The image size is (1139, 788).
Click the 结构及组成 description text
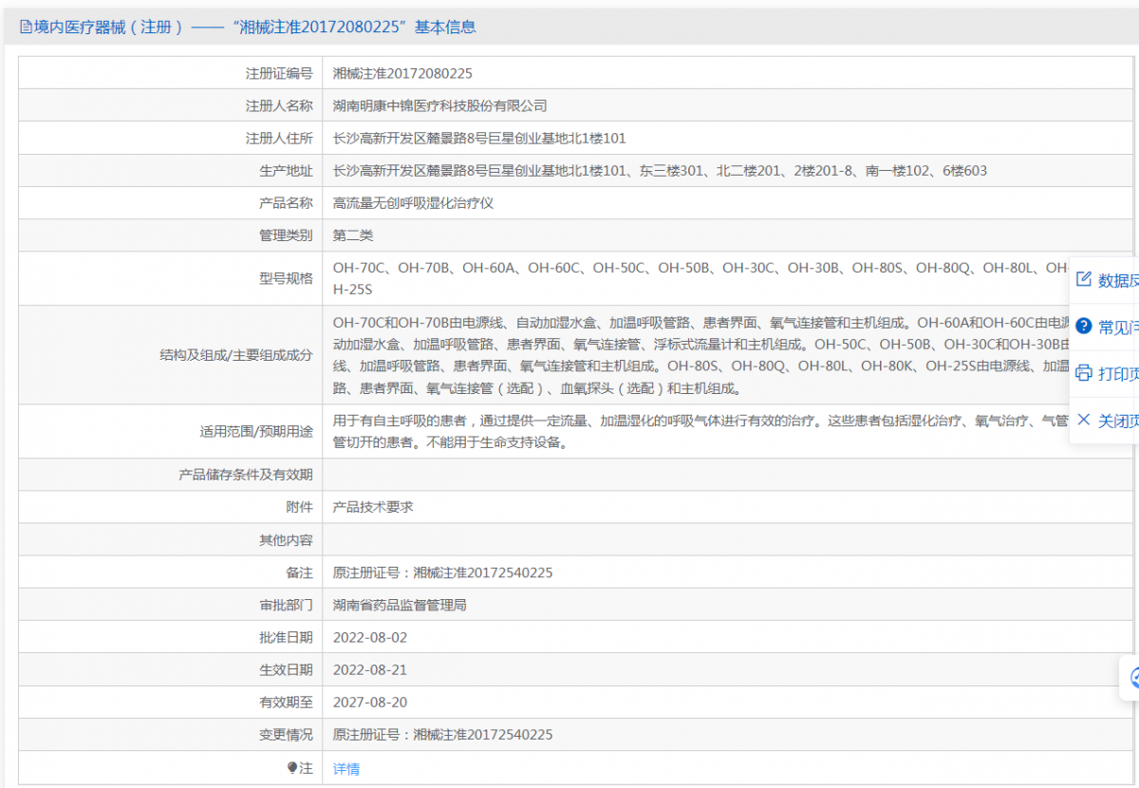pyautogui.click(x=702, y=355)
